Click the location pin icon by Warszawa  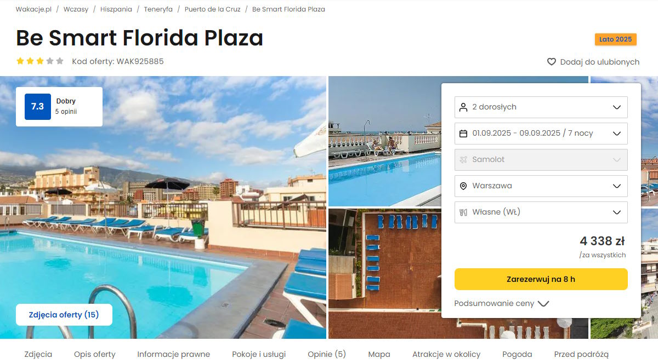463,186
